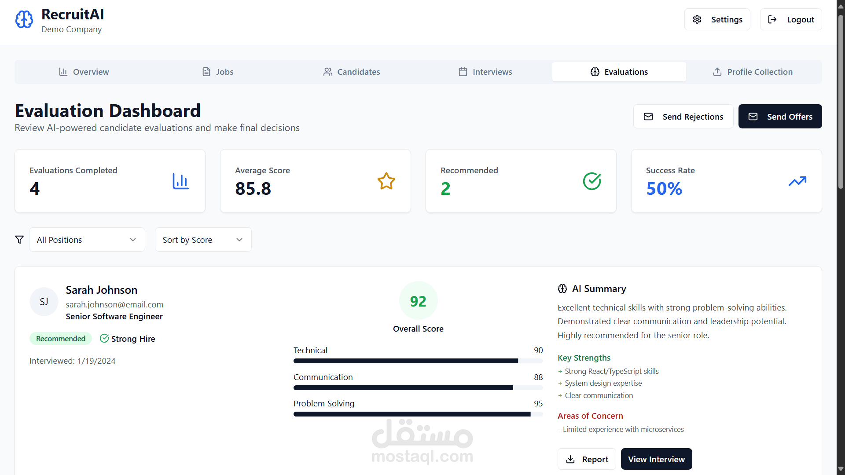Switch to the Candidates tab
The height and width of the screenshot is (475, 845).
click(x=351, y=72)
